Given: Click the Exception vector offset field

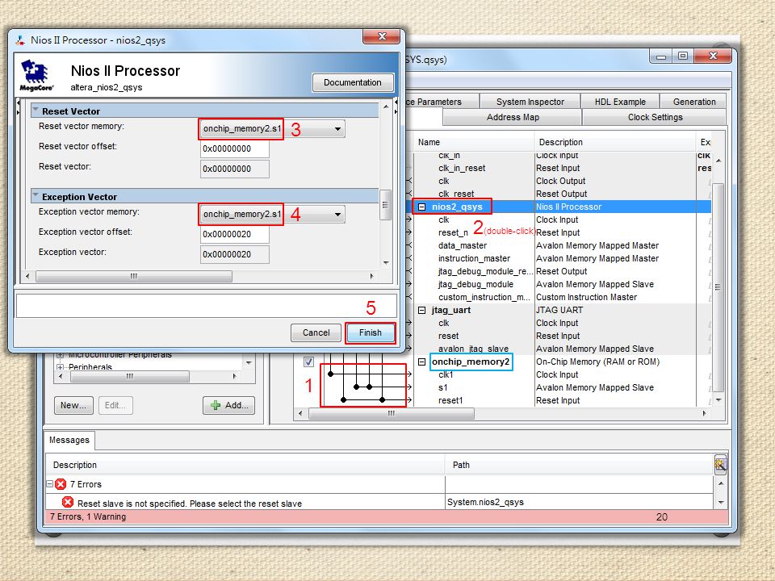Looking at the screenshot, I should coord(235,234).
